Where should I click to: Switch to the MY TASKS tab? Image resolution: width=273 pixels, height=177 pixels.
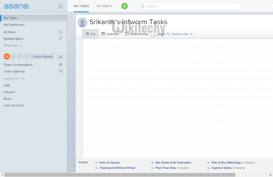coord(81,6)
